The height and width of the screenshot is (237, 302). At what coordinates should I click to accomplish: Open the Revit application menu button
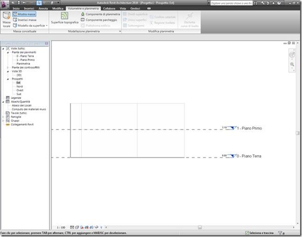click(x=4, y=4)
